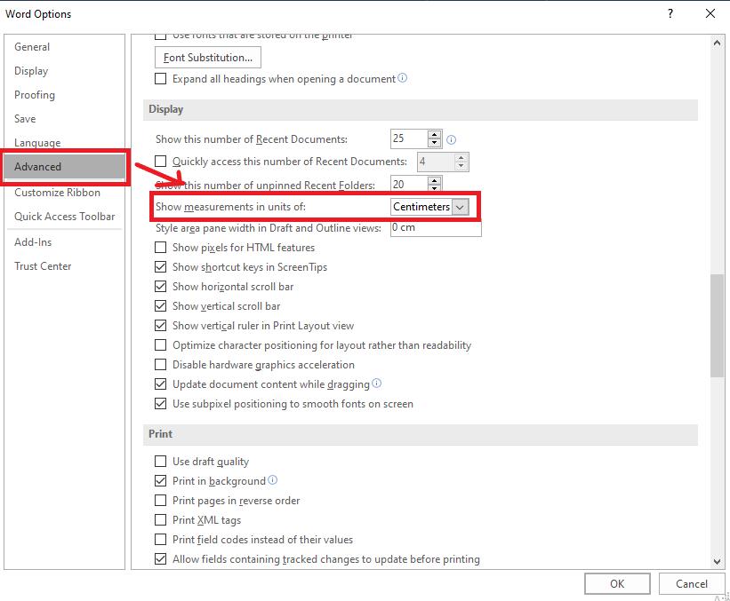Click the dialog Help question mark icon
The width and height of the screenshot is (730, 601).
670,13
